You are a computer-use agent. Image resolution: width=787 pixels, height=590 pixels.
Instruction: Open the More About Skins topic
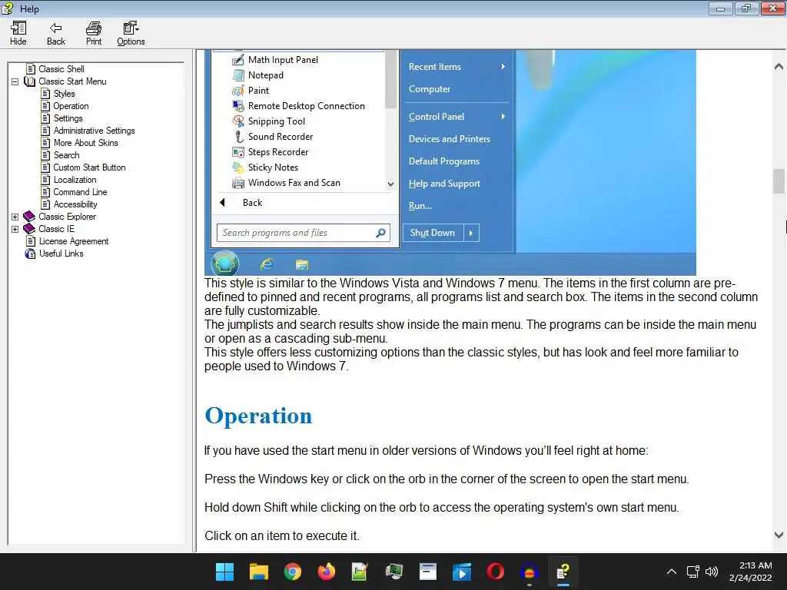pyautogui.click(x=86, y=143)
